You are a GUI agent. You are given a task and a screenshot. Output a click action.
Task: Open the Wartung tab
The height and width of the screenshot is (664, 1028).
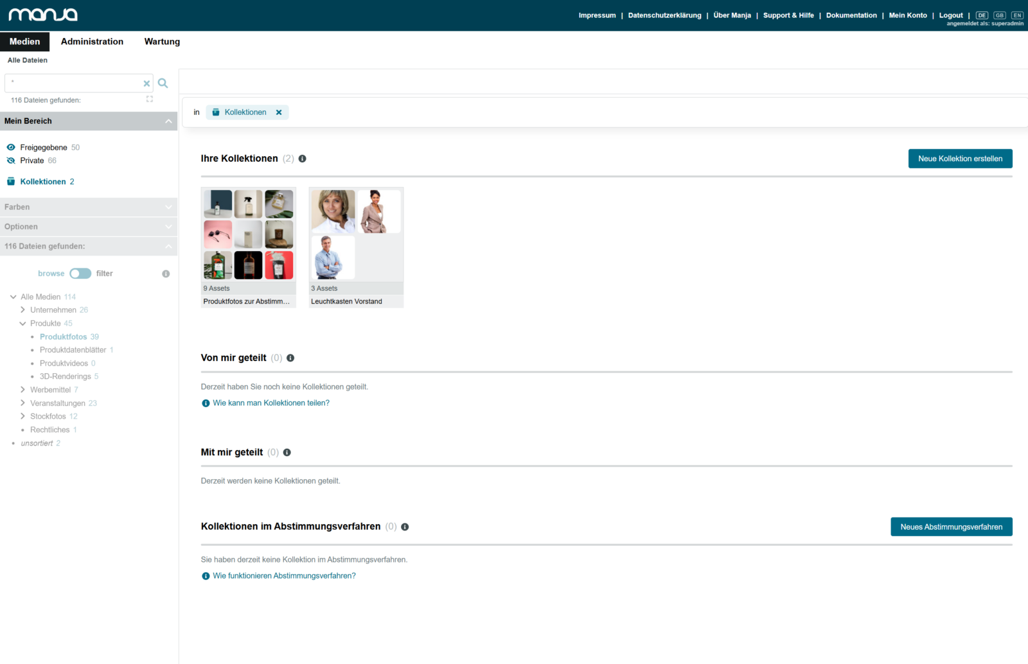[162, 41]
